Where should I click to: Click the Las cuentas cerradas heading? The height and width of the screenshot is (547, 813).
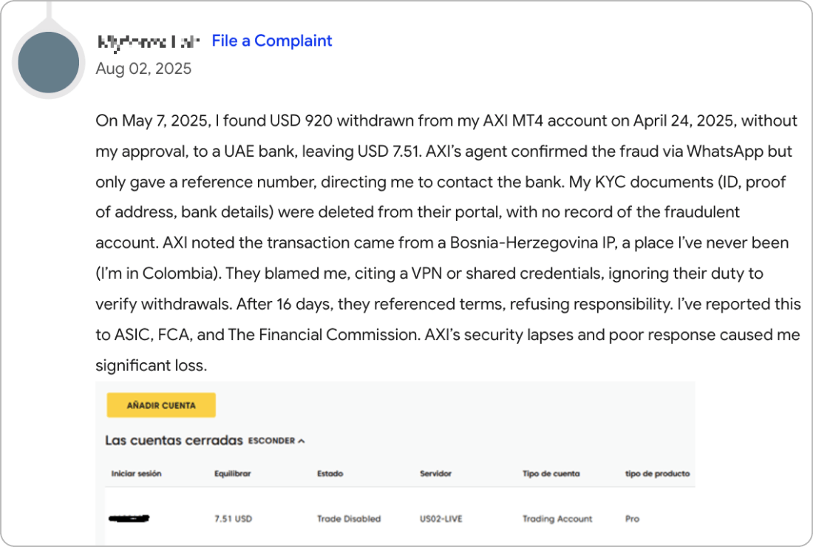coord(174,441)
